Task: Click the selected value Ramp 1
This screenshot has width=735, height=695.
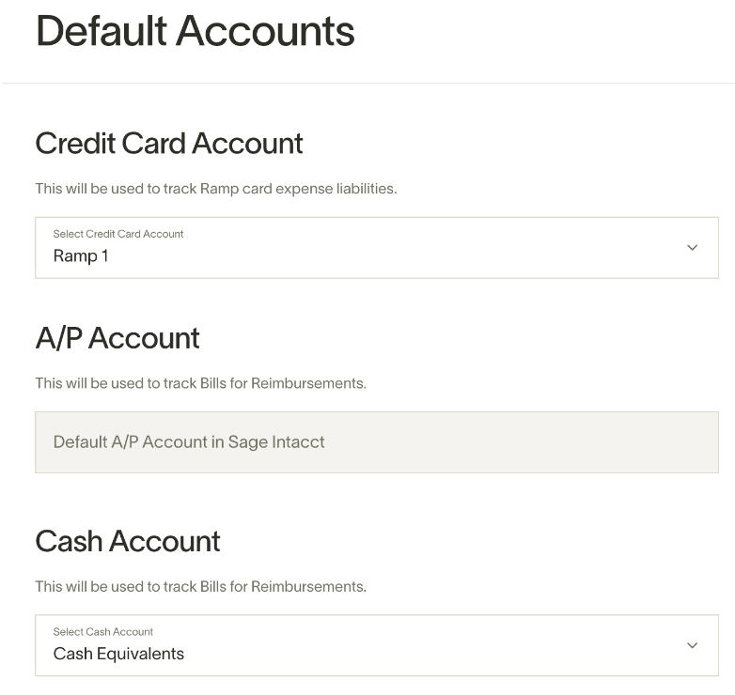Action: coord(81,256)
